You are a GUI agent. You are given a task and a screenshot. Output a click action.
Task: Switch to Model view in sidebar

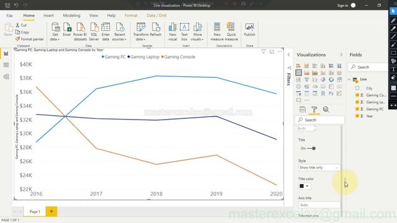click(6, 77)
